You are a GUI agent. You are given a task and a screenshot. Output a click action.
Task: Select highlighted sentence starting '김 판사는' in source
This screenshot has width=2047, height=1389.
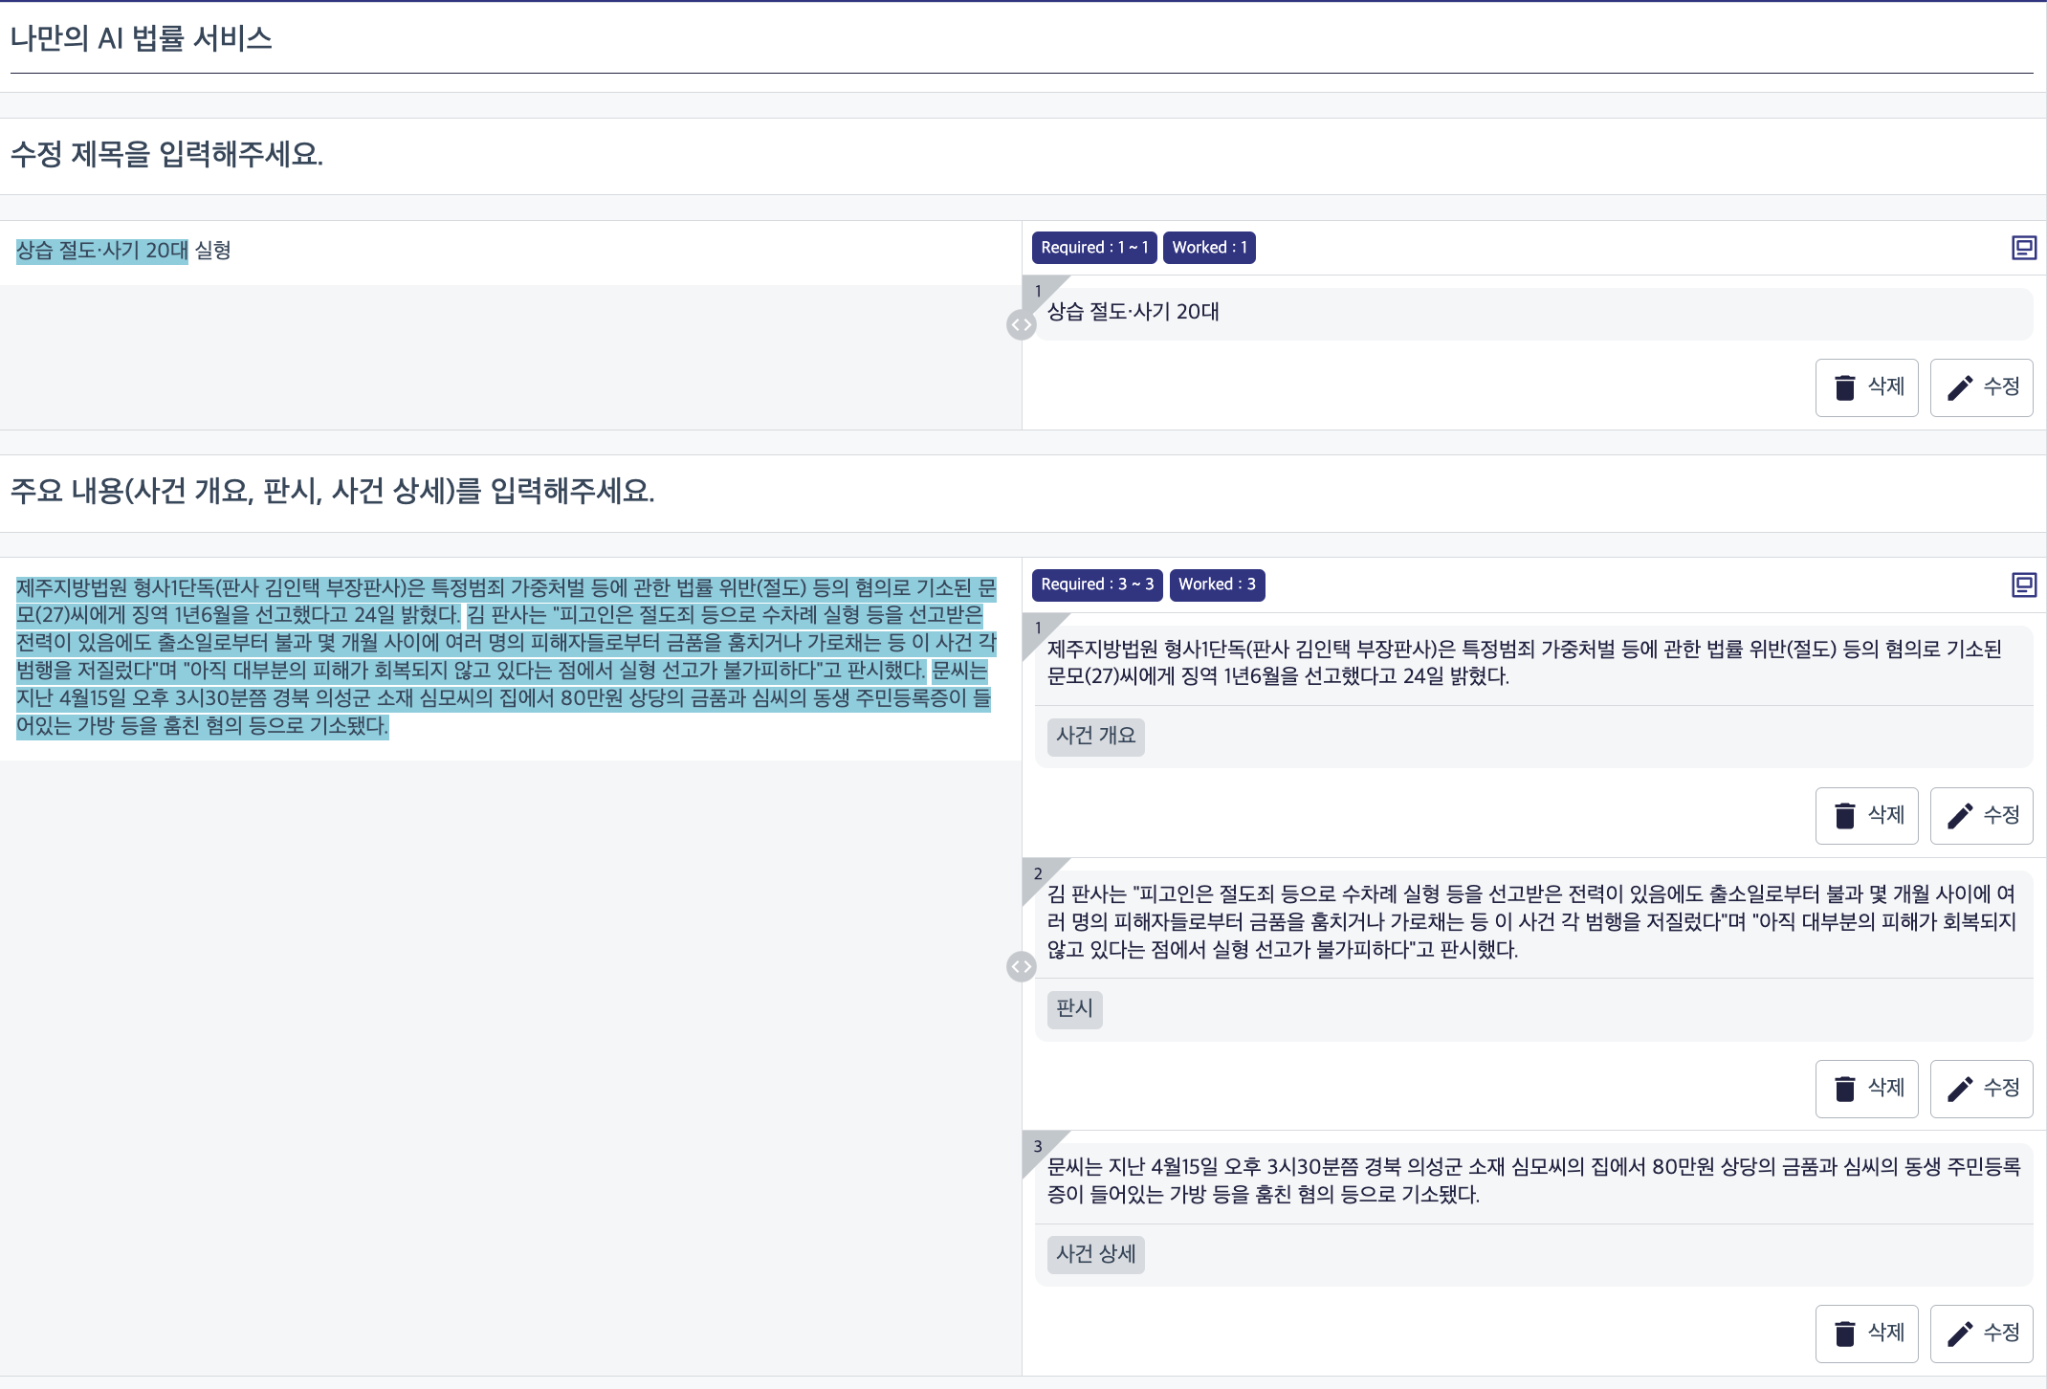pyautogui.click(x=506, y=643)
